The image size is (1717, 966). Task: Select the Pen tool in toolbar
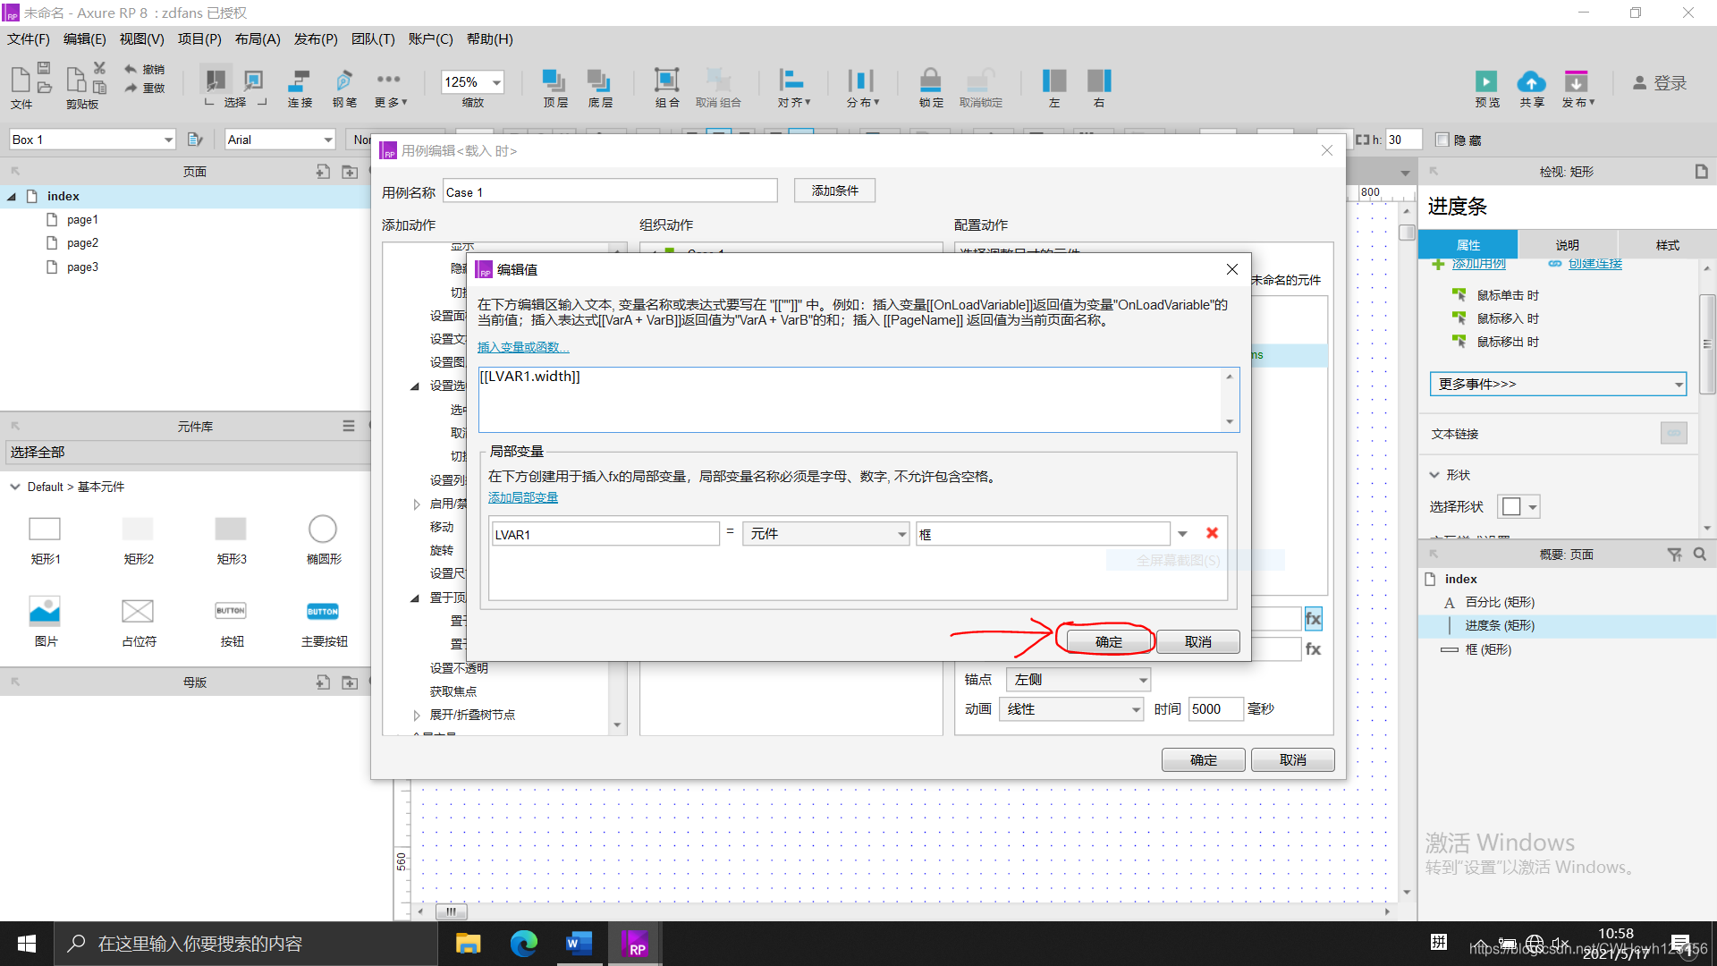344,81
